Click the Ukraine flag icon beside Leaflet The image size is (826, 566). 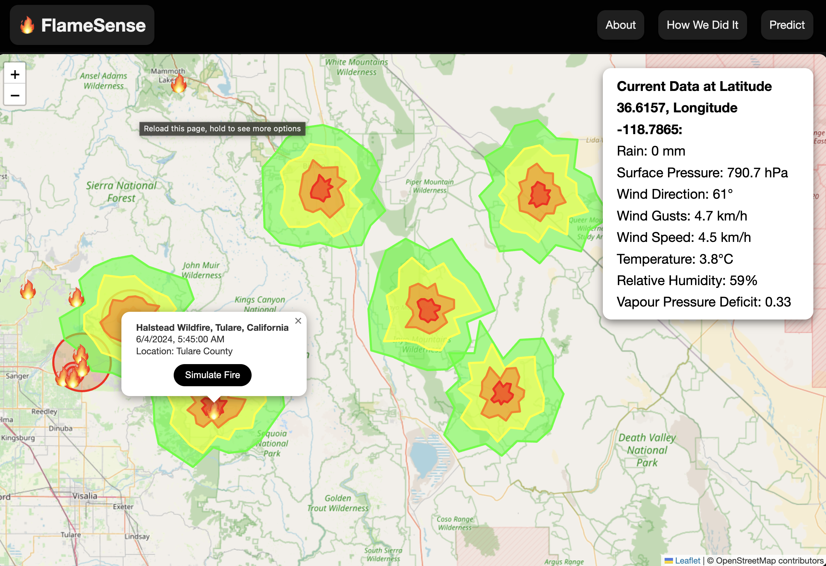(x=668, y=561)
